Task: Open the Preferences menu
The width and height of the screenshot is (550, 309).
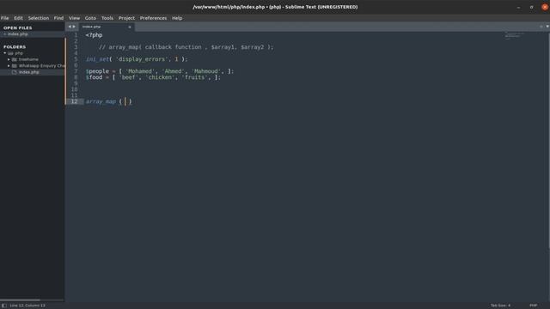Action: point(153,18)
